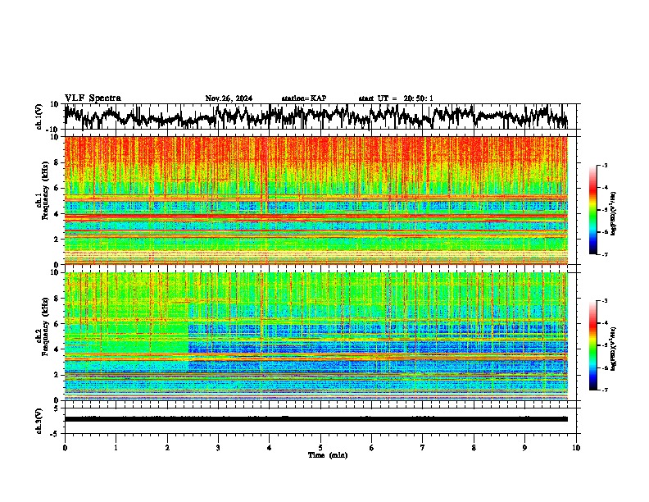The width and height of the screenshot is (649, 502).
Task: Click the ch.3 black voltage trace
Action: tap(316, 419)
